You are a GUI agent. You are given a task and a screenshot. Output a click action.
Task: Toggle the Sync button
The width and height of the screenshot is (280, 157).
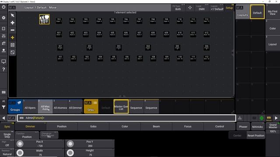pos(7,126)
